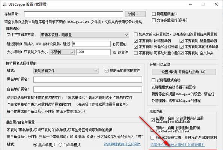Click 设置/取消 开机自动启动 (A) button
Image resolution: width=223 pixels, height=150 pixels.
[x=184, y=72]
